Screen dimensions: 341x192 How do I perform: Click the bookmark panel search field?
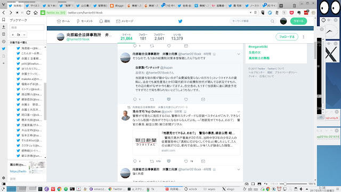(27, 27)
